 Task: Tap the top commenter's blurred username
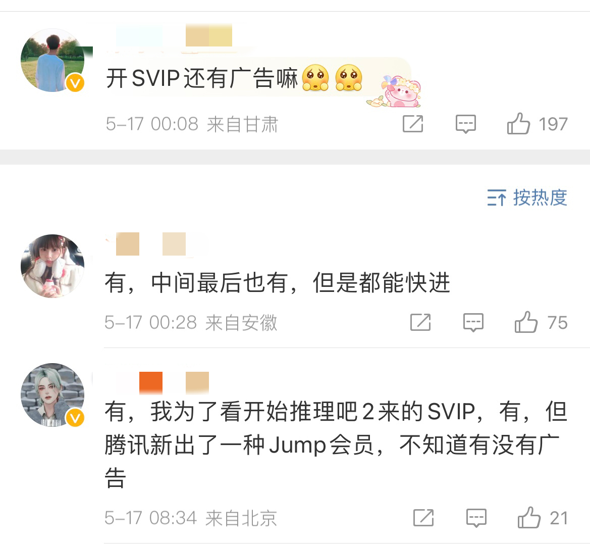pos(174,35)
